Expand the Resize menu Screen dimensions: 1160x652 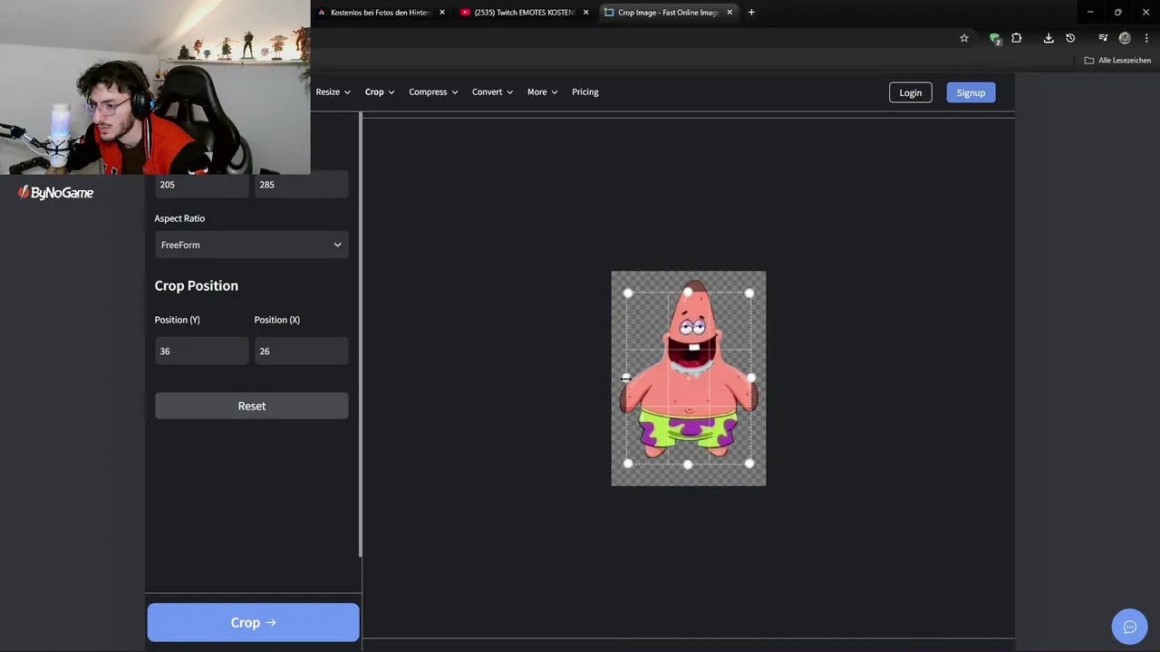pyautogui.click(x=333, y=92)
